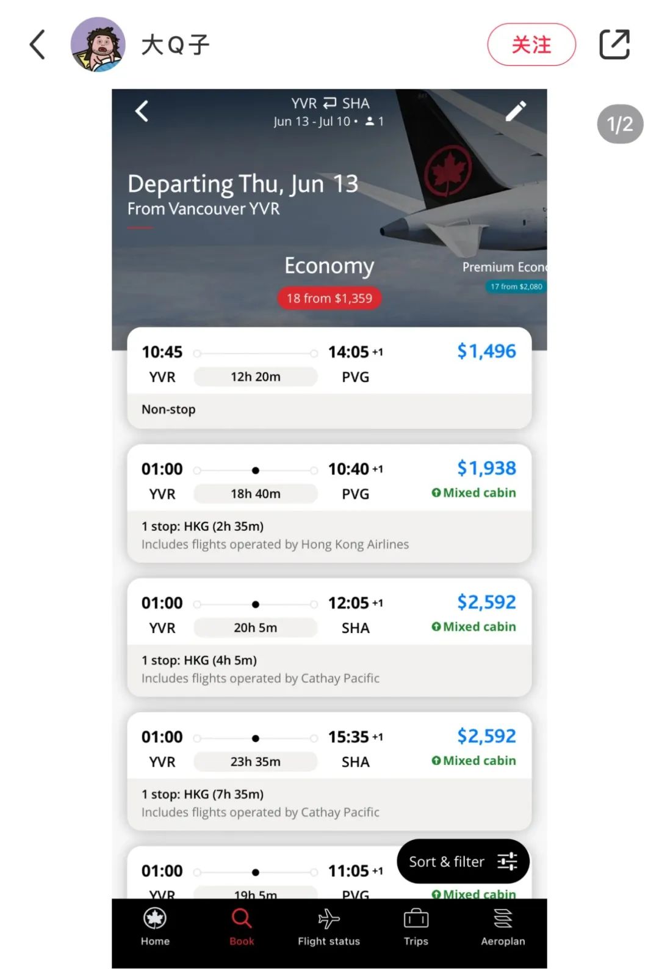Tap the red 关注 follow button

(531, 45)
